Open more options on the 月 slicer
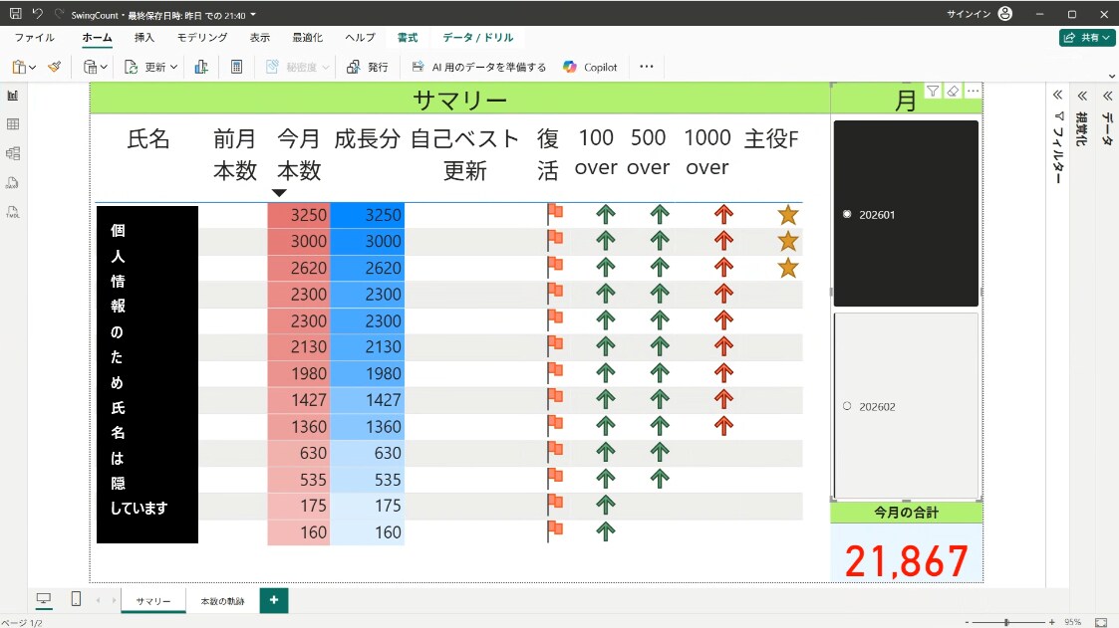This screenshot has height=628, width=1119. point(973,91)
